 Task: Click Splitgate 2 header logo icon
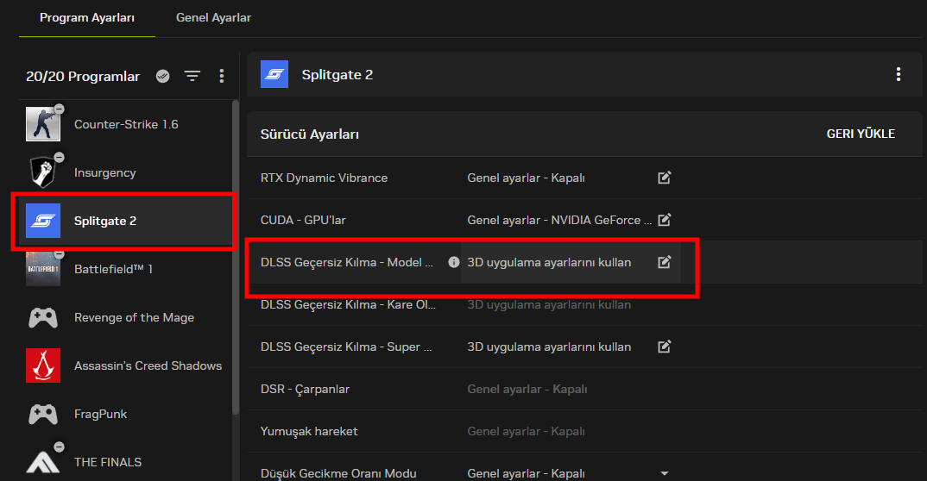coord(274,74)
